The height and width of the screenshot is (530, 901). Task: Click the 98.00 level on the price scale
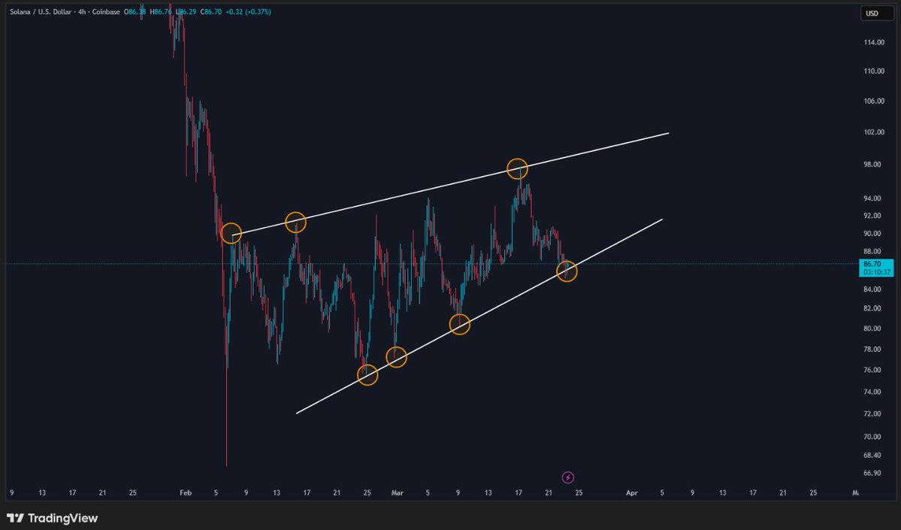[x=872, y=164]
